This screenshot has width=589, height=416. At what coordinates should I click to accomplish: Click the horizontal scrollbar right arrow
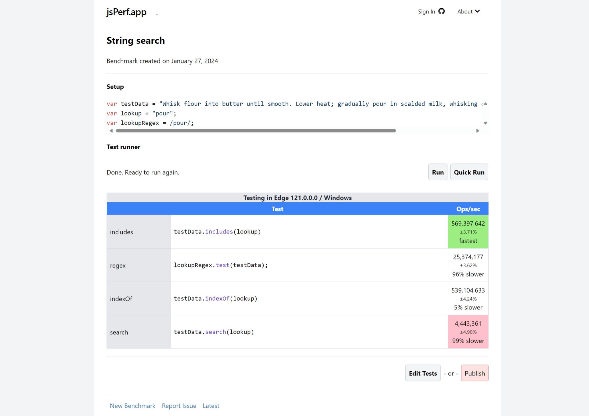click(478, 131)
